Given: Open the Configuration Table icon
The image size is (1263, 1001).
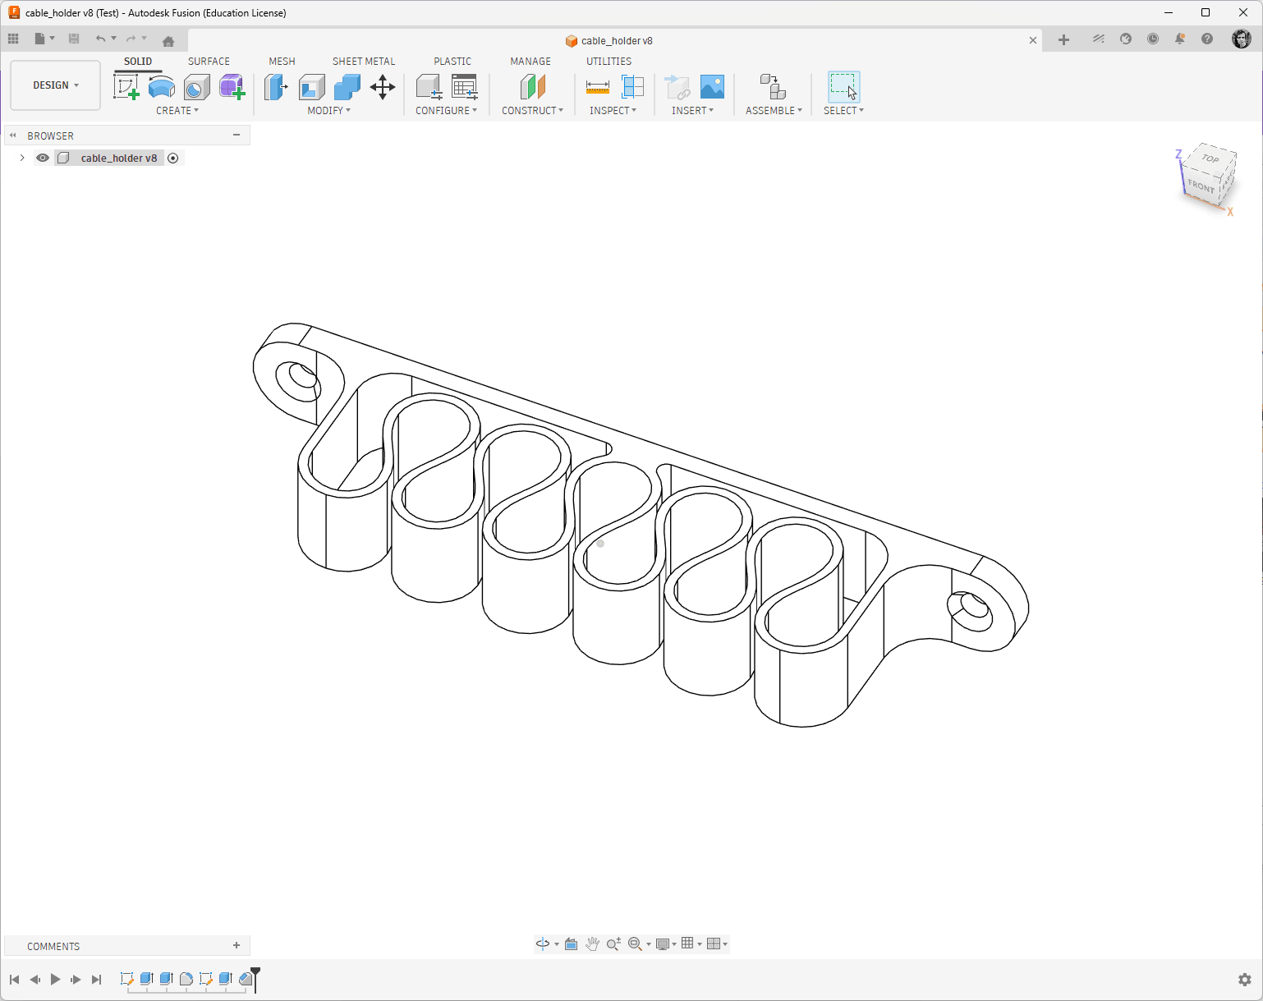Looking at the screenshot, I should 465,86.
